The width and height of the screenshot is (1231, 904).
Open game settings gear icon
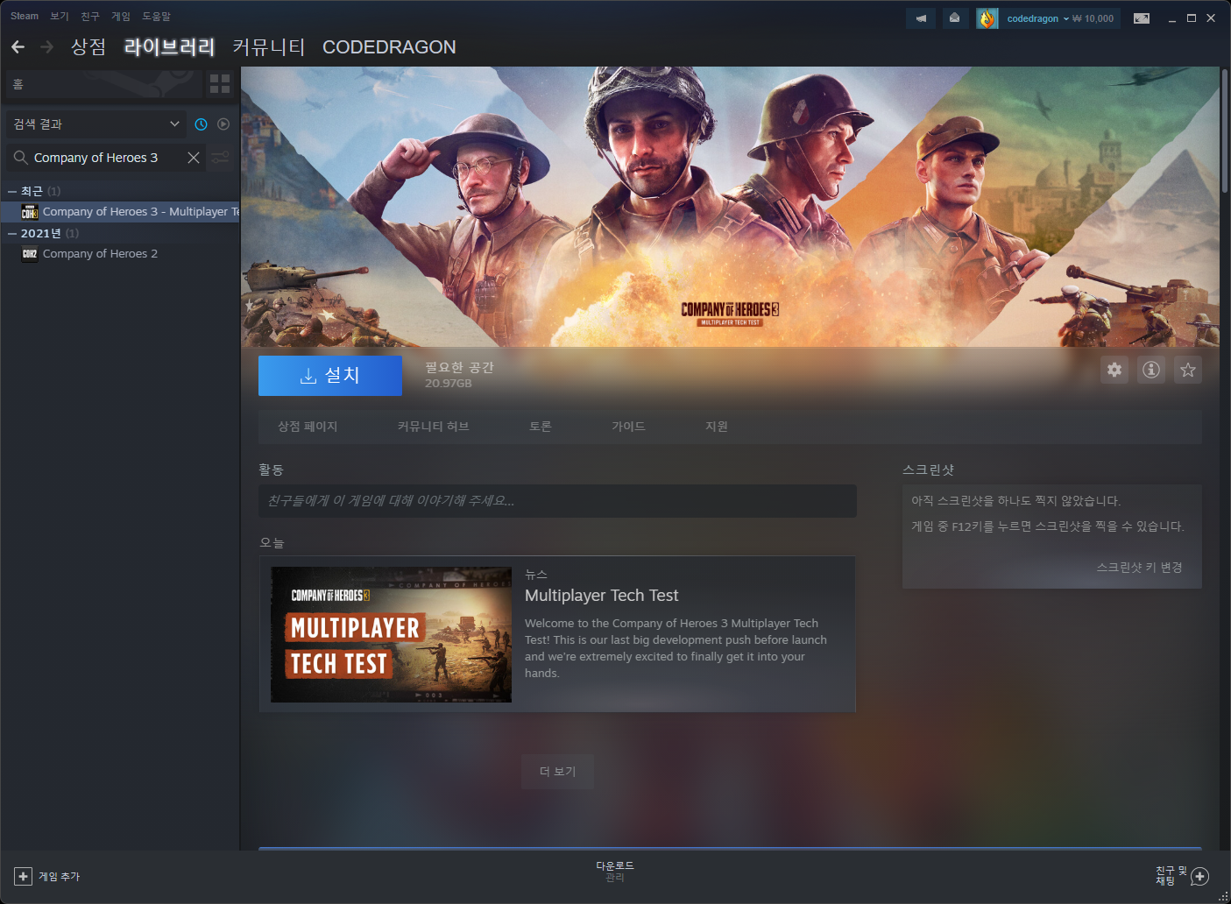coord(1114,370)
